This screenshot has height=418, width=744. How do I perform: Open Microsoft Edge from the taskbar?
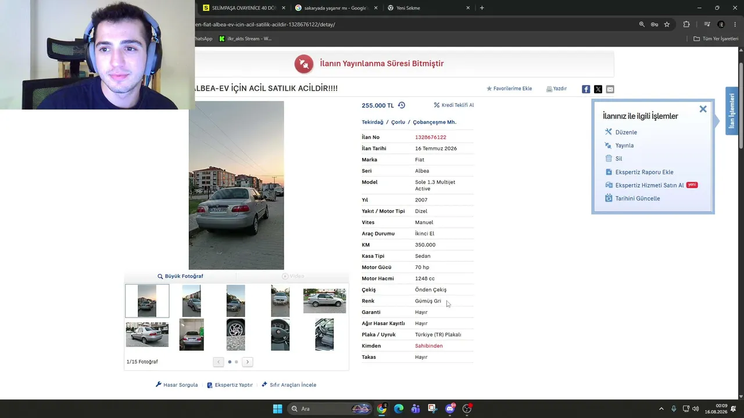(x=399, y=409)
